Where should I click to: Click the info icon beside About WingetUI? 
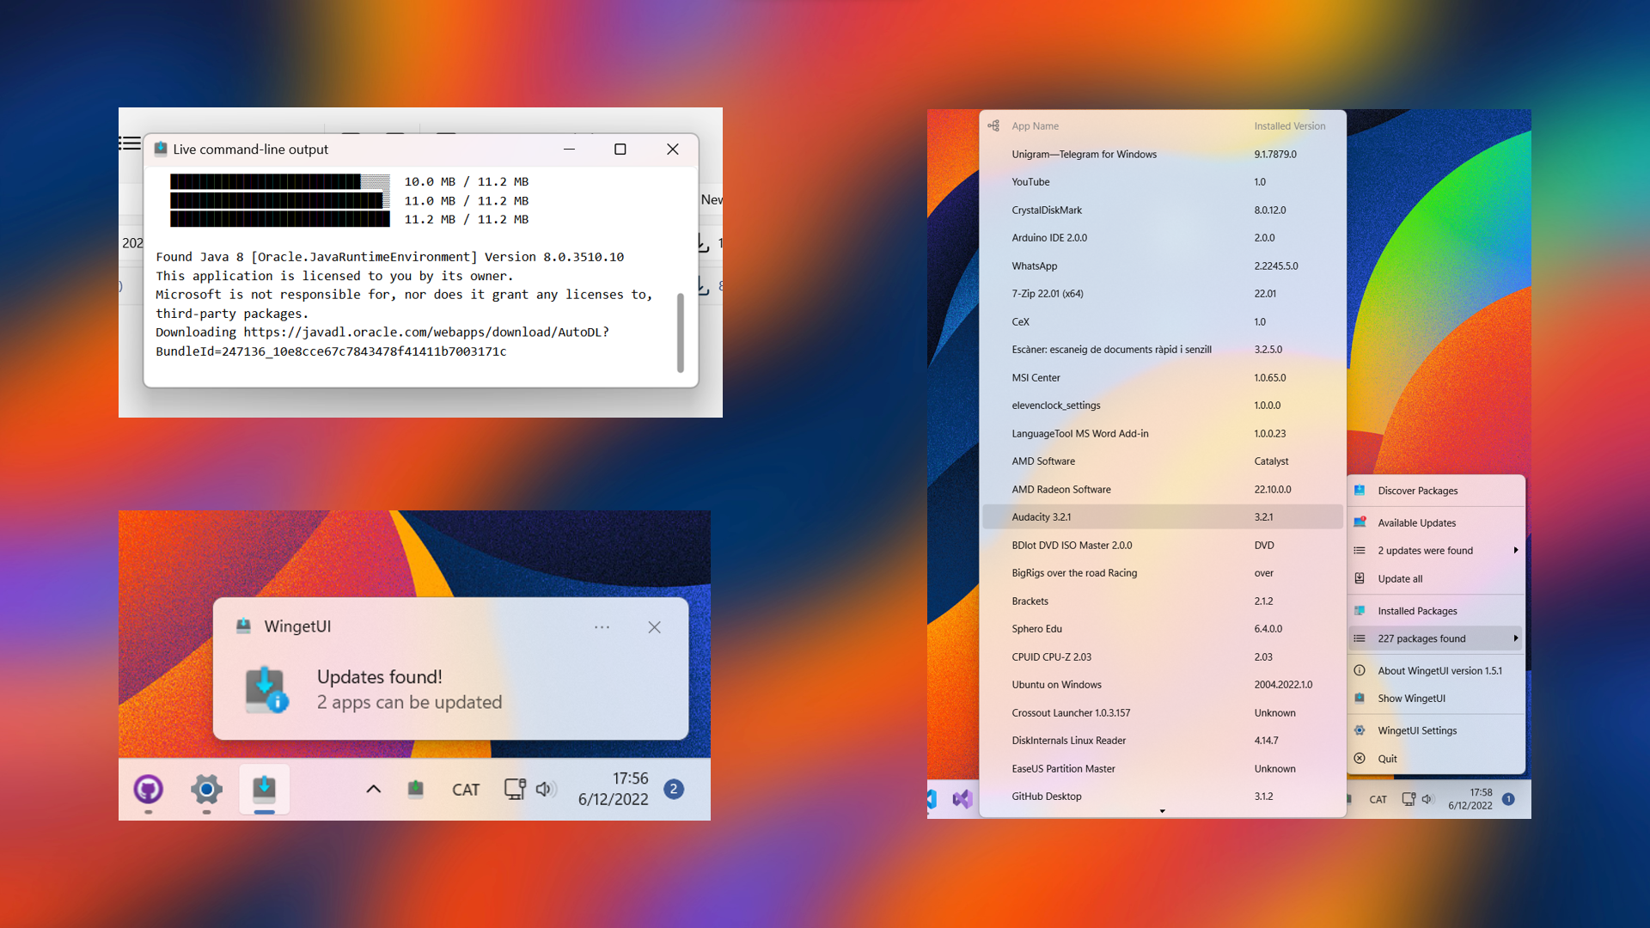pos(1360,670)
